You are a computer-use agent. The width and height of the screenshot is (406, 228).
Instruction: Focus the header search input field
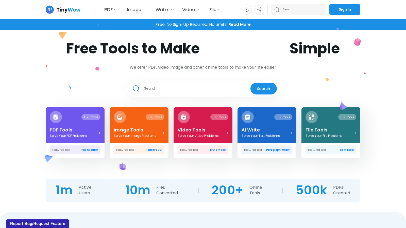click(x=299, y=10)
